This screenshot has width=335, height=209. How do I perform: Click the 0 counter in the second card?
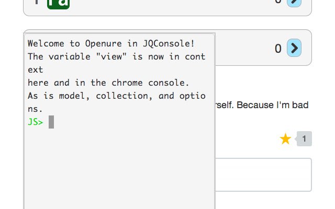278,49
